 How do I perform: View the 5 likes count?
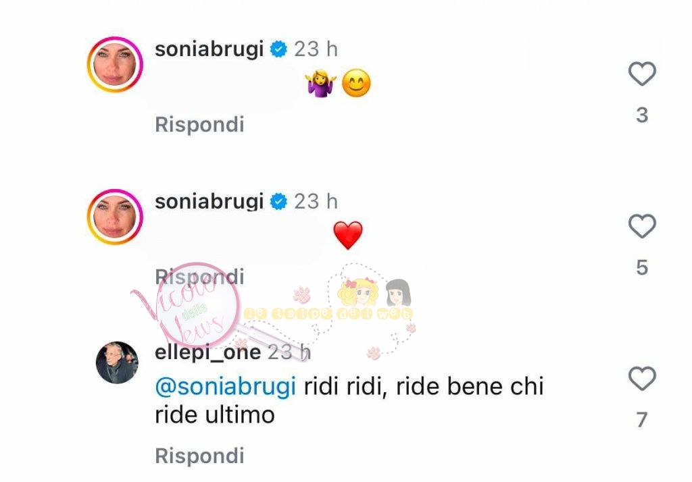642,268
